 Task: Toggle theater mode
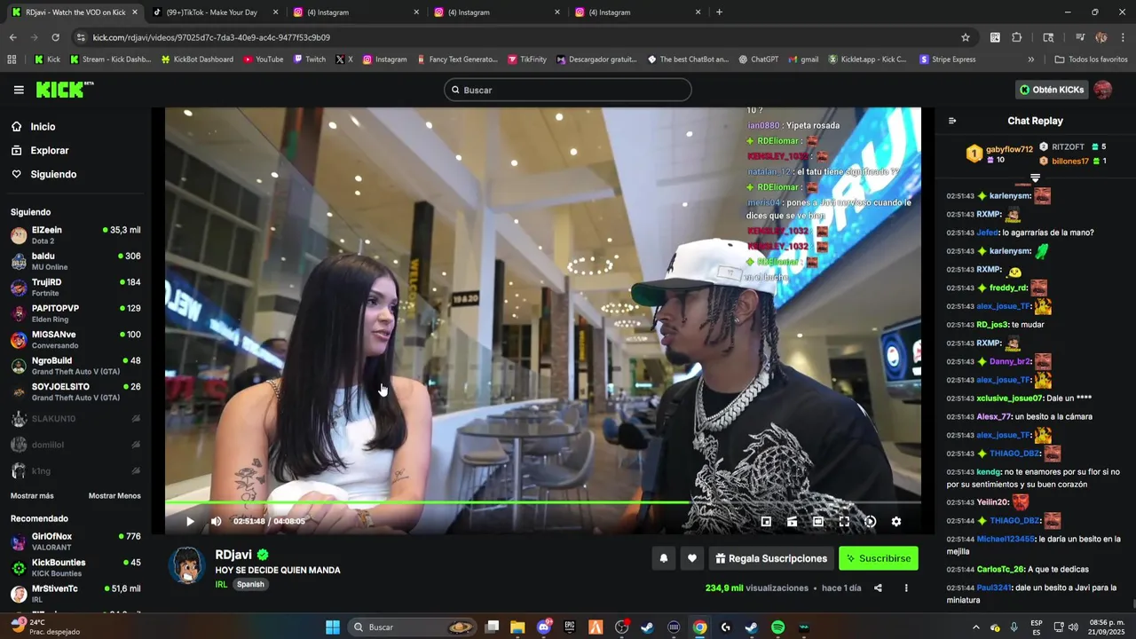818,521
